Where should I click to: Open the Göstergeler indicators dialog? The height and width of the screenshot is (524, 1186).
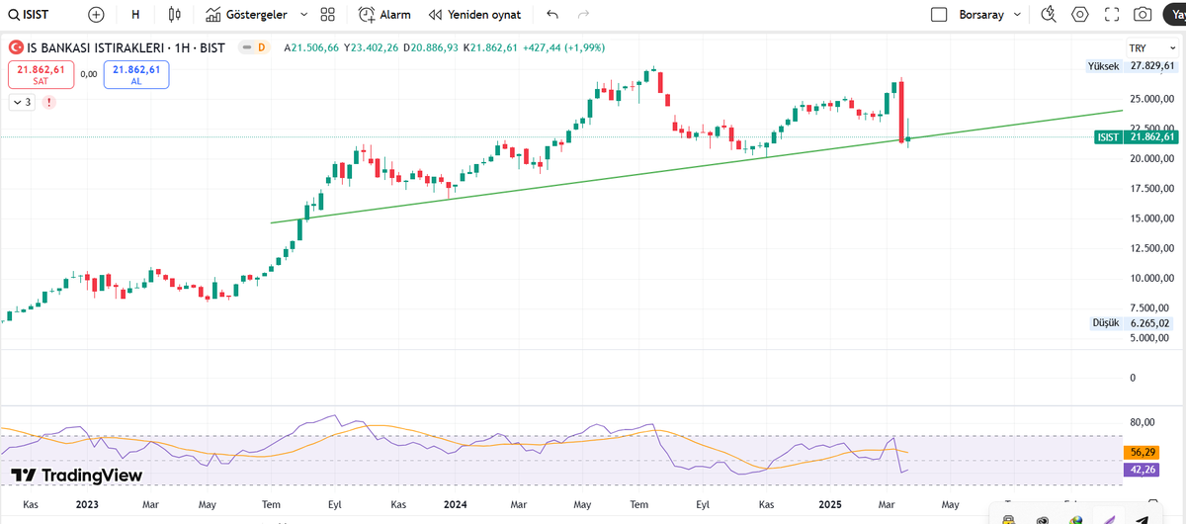[x=248, y=15]
